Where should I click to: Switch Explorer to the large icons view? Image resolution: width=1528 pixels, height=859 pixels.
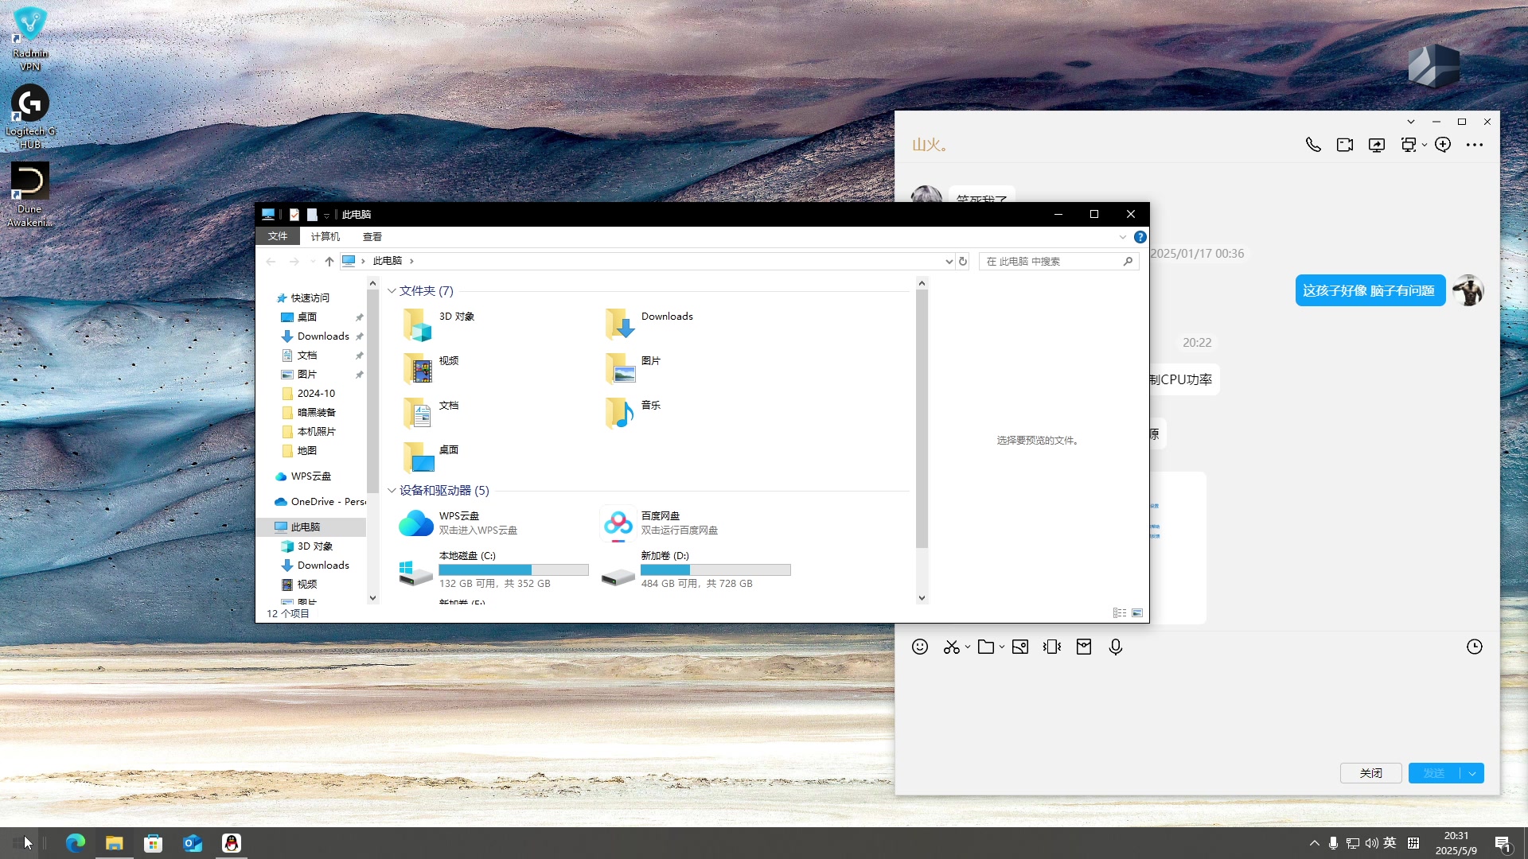[x=1137, y=613]
